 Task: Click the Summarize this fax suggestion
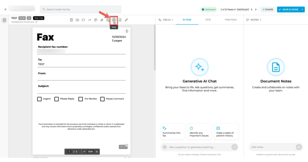click(173, 132)
